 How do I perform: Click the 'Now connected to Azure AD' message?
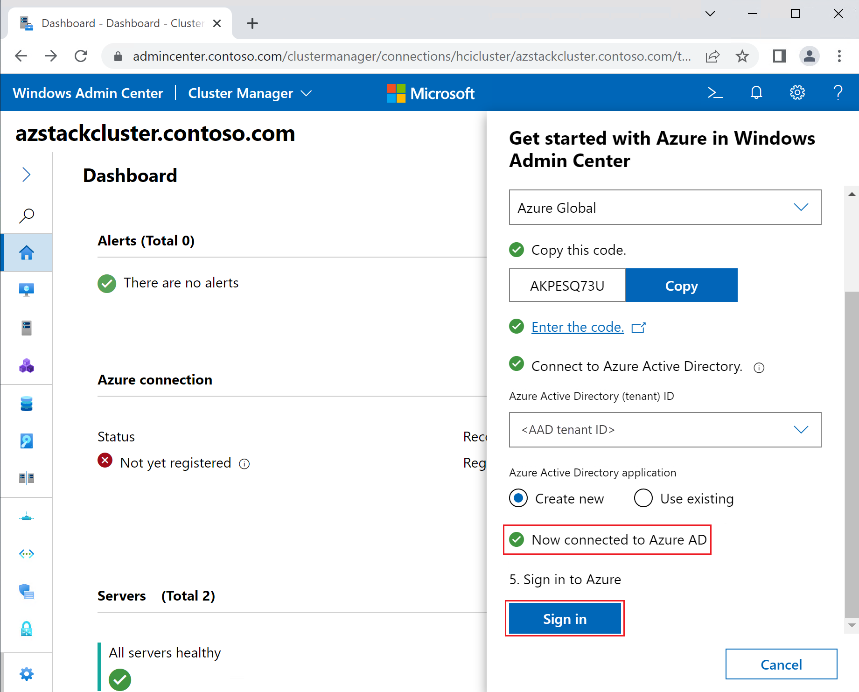click(x=619, y=540)
